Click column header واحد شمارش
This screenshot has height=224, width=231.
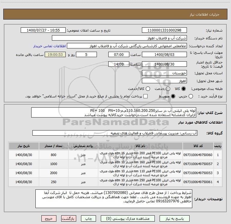pyautogui.click(x=83, y=146)
